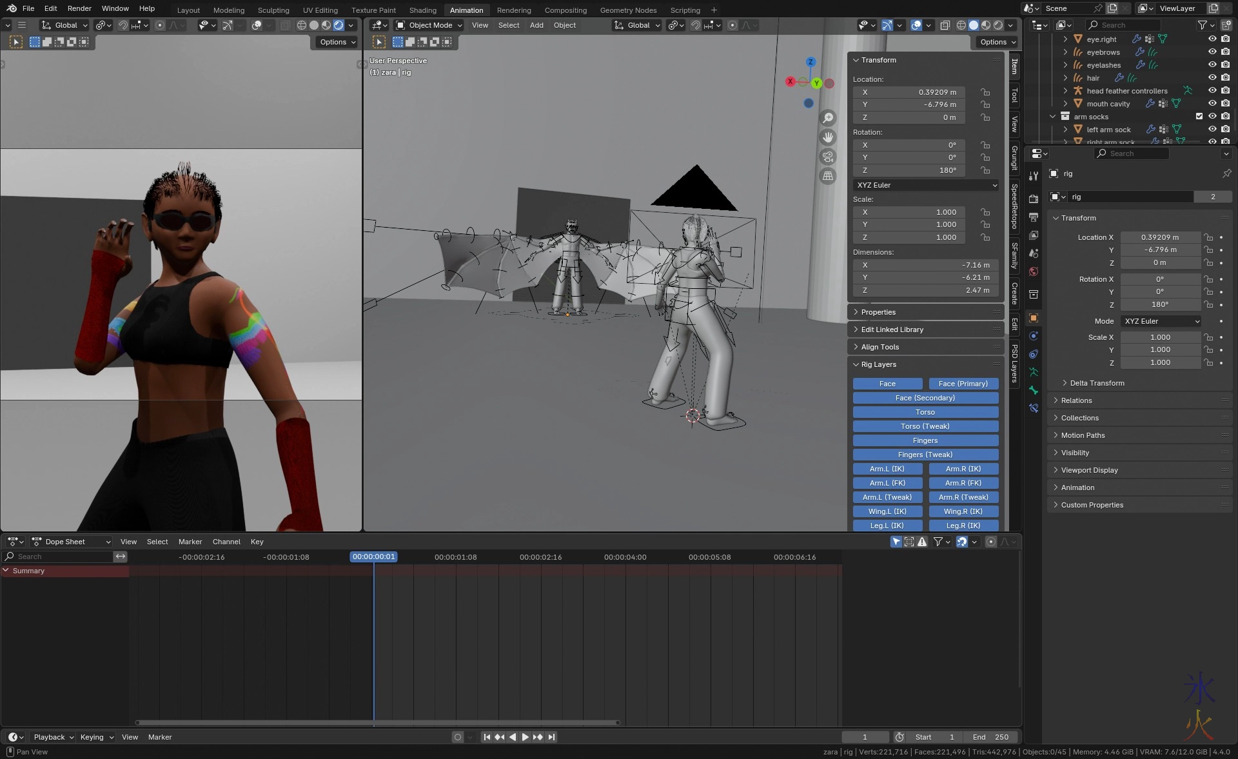Expand the Align Tools panel
The height and width of the screenshot is (759, 1238).
880,347
